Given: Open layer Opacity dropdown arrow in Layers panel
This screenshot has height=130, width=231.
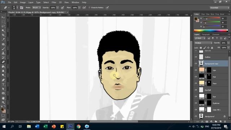Looking at the screenshot, I should [x=228, y=43].
